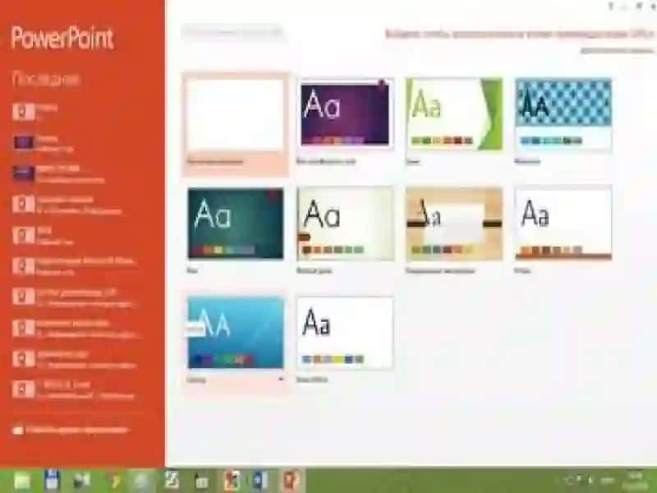Choose the dark purple theme thumbnail
657x493 pixels.
tap(345, 113)
